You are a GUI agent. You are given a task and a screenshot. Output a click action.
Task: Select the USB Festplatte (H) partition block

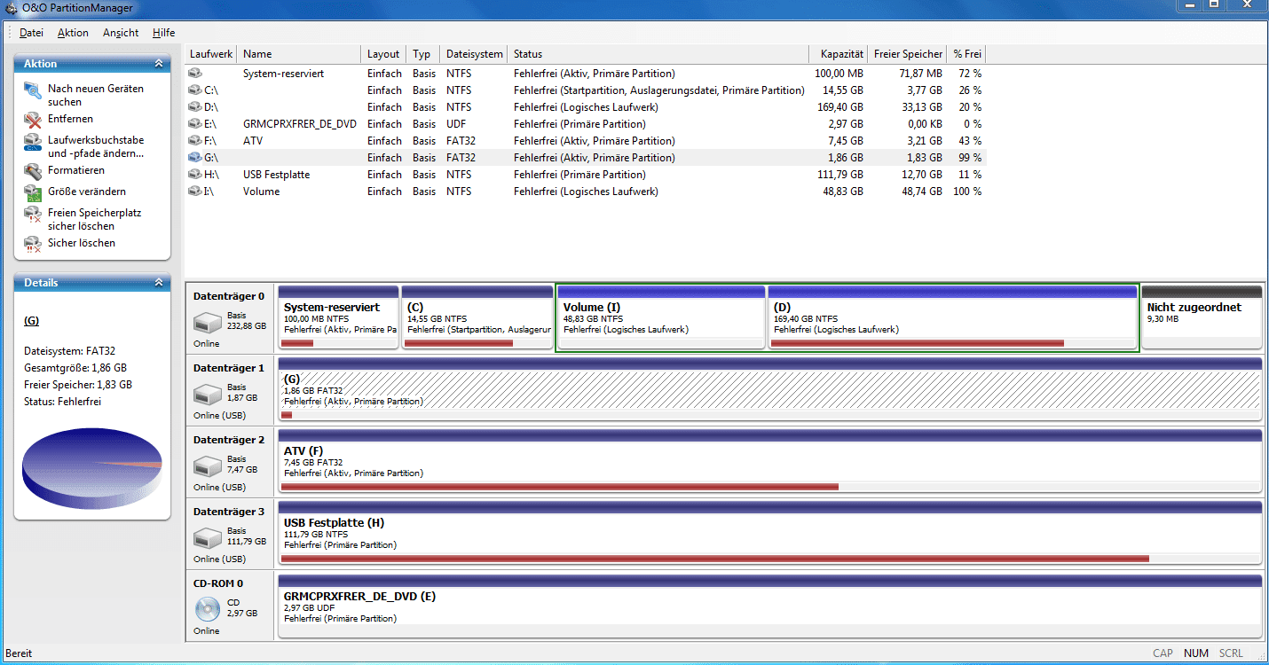click(x=769, y=533)
